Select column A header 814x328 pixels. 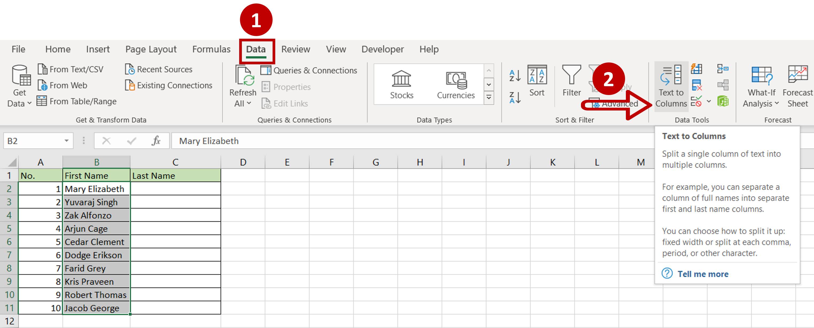click(40, 162)
